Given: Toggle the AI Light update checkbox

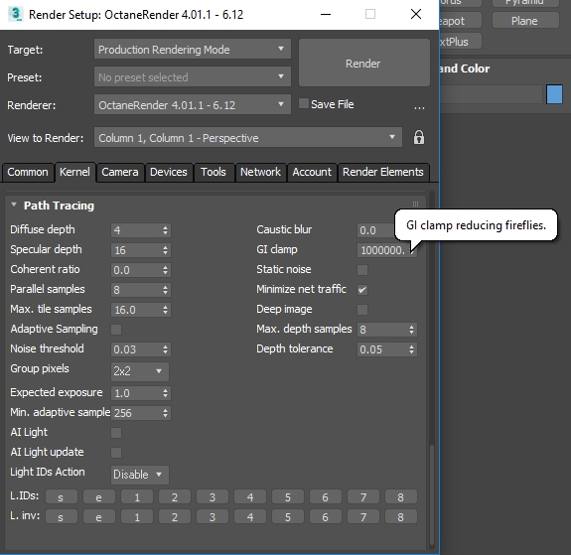Looking at the screenshot, I should [x=116, y=453].
